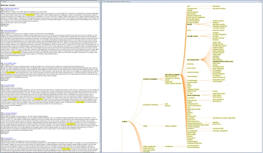Select the 'sensitivity analysis' node
Viewport: 263px width, 153px height.
coord(218,21)
